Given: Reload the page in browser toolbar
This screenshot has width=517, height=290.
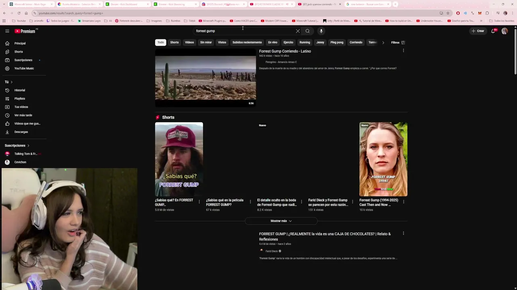Looking at the screenshot, I should point(19,13).
